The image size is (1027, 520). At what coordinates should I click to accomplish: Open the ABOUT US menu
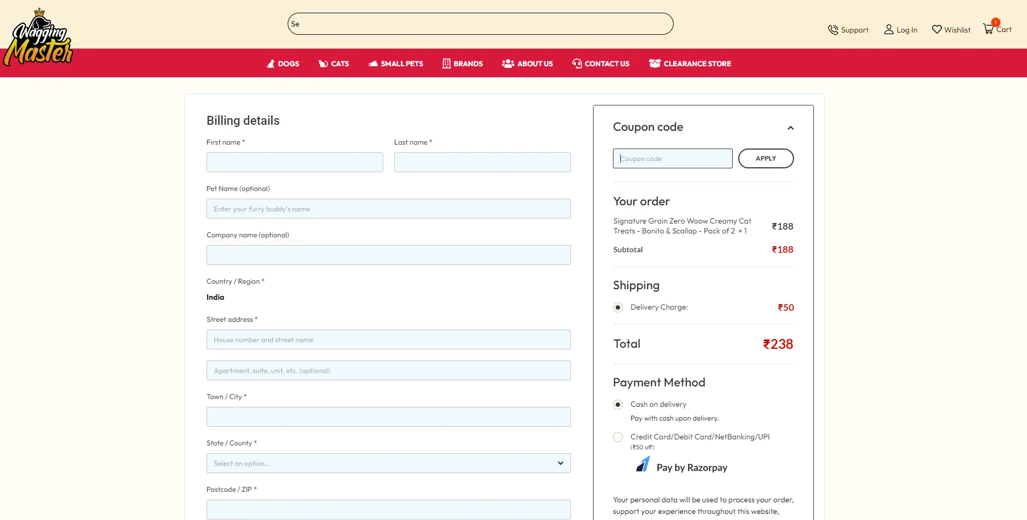coord(527,63)
